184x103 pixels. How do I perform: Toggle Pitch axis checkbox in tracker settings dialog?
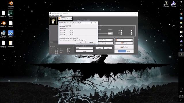[x=64, y=33]
